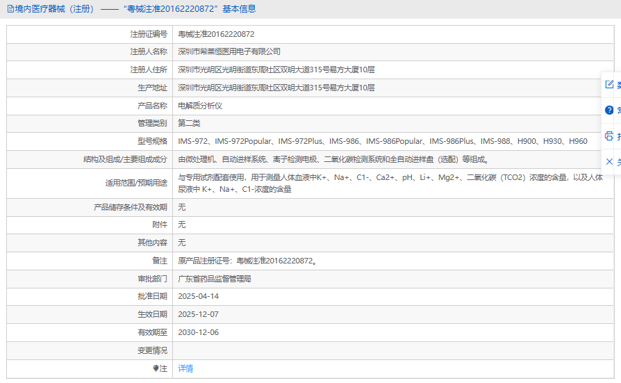
Task: Select approval date 2025-04-14
Action: 198,296
